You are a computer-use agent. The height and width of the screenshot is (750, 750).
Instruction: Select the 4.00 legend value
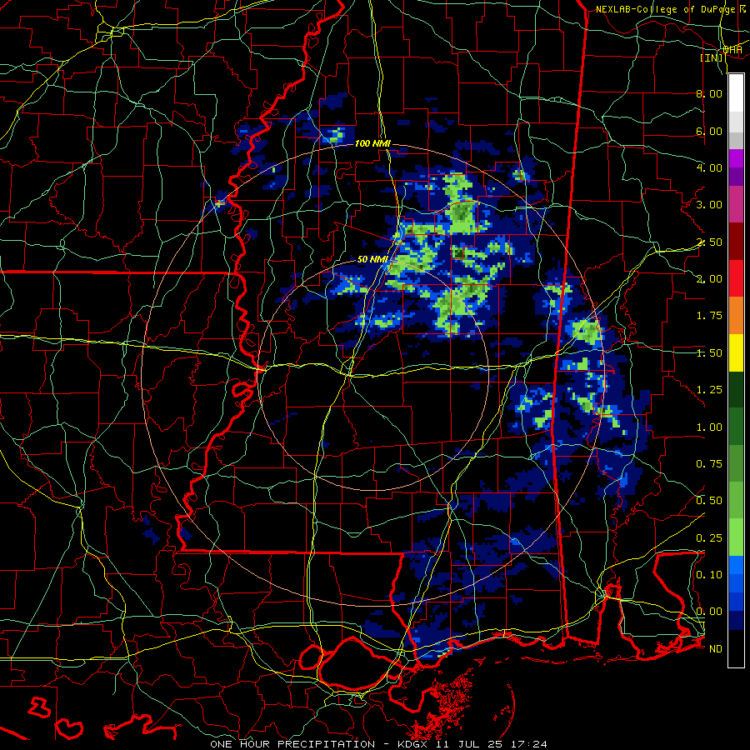709,167
